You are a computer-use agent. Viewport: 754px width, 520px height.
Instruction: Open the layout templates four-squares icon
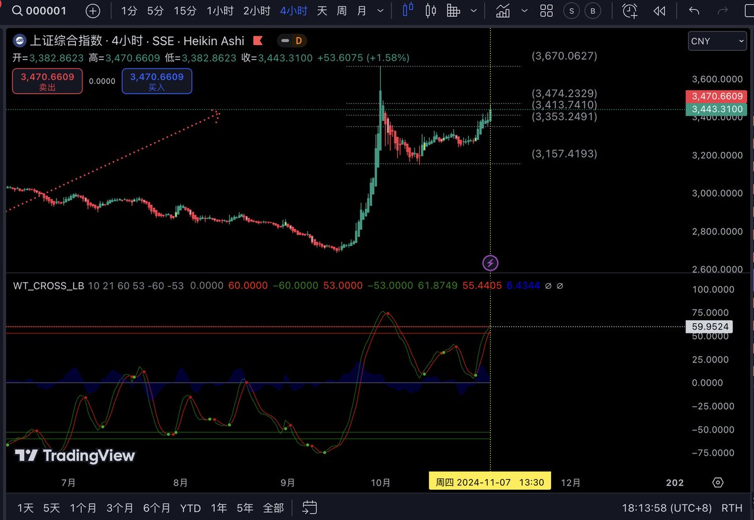point(547,11)
